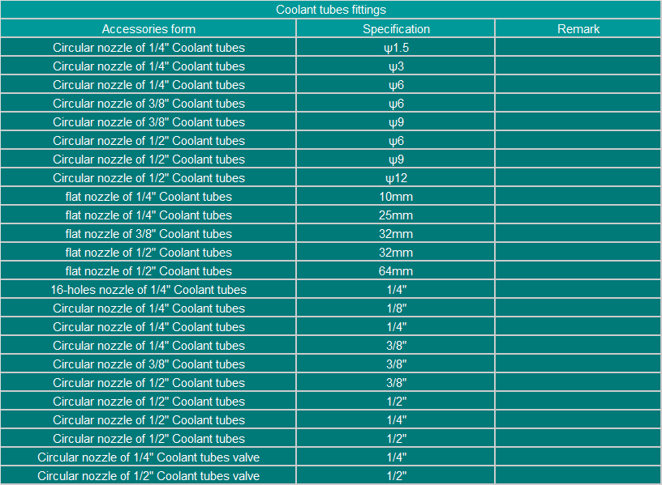Click "Circular nozzle of 1/2" Coolant tubes valve"

(x=148, y=476)
